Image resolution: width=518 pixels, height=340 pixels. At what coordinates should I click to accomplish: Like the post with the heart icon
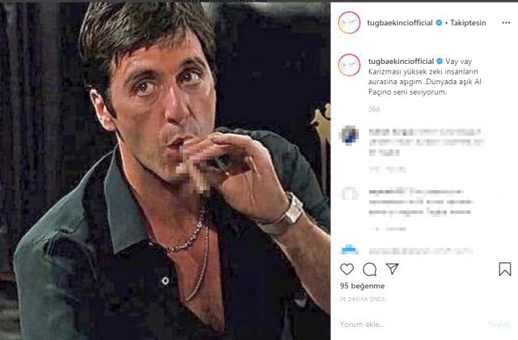[347, 270]
